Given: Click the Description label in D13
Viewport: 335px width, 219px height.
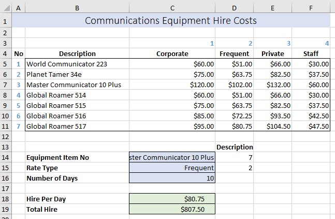Looking at the screenshot, I should point(235,147).
